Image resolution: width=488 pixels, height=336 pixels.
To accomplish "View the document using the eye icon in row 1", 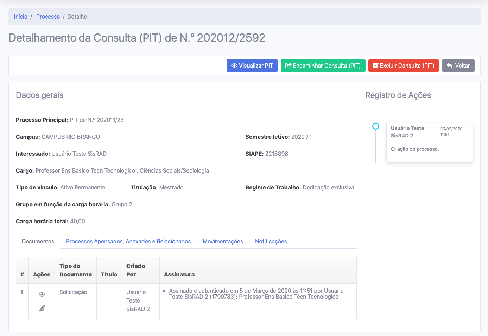I will pyautogui.click(x=42, y=294).
